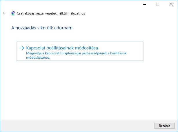
Task: Click the blue arrow beside Kapcsolat beállításainak
Action: coord(21,48)
